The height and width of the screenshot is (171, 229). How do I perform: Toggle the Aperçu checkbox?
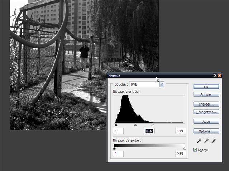(x=195, y=150)
